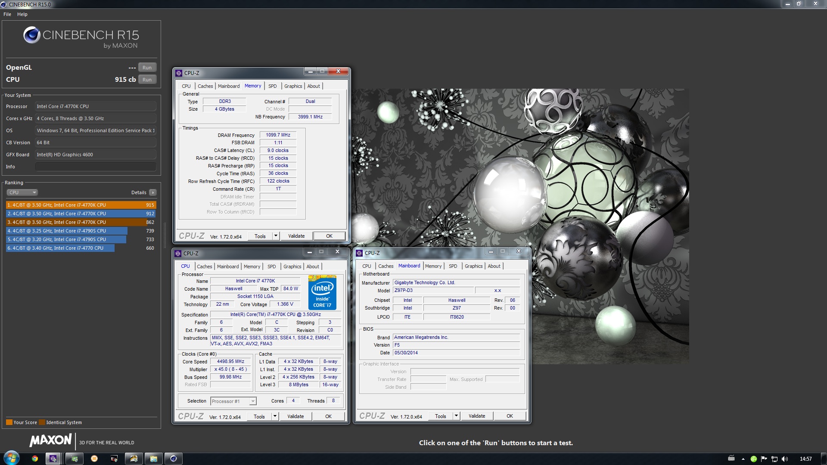Open Windows Explorer folder in taskbar

click(x=154, y=459)
